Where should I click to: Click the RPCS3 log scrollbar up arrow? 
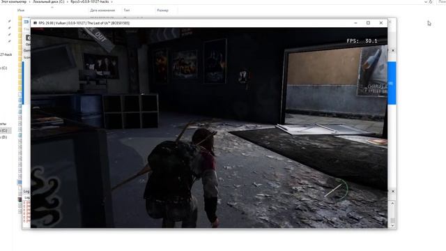392,204
